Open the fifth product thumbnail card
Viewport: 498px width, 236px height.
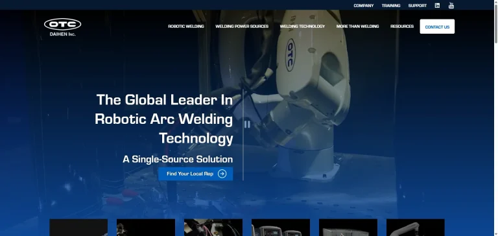(348, 228)
